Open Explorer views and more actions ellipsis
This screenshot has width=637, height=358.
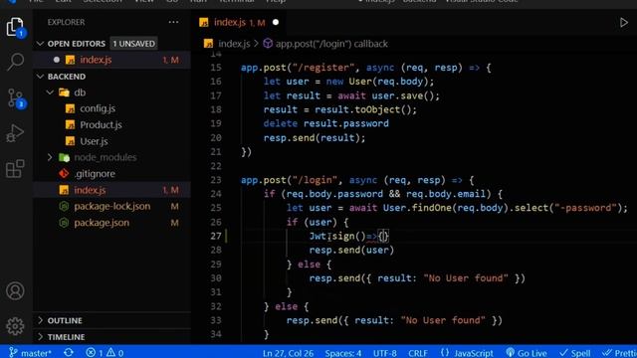tap(173, 22)
